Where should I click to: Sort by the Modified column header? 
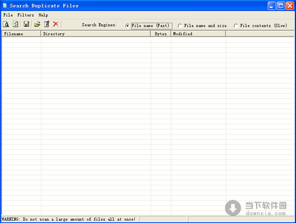[x=198, y=34]
